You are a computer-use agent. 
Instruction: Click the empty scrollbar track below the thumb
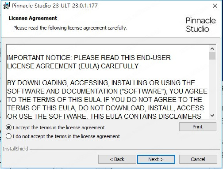point(212,86)
